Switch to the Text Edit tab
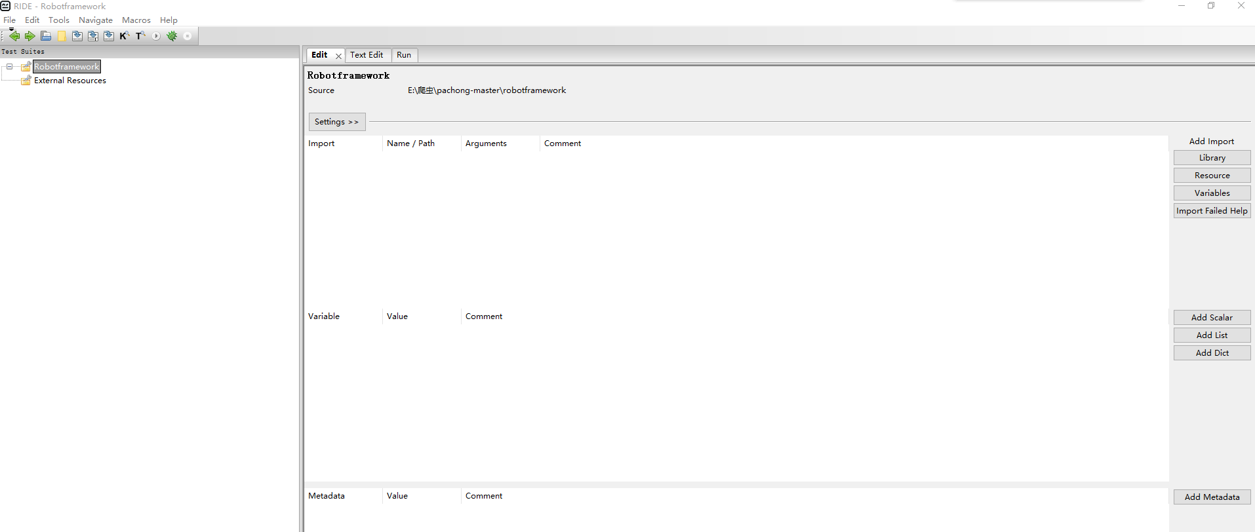The image size is (1255, 532). pos(367,55)
